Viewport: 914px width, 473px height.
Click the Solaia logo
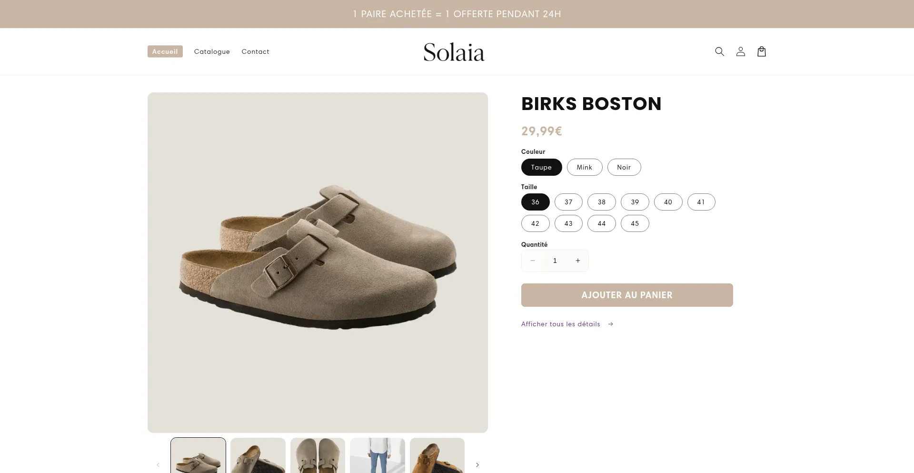[454, 51]
